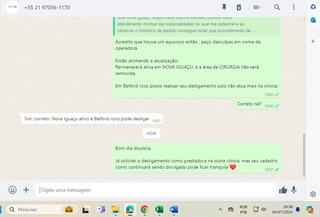The image size is (320, 217).
Task: Open the three-dot chat menu
Action: pos(294,7)
